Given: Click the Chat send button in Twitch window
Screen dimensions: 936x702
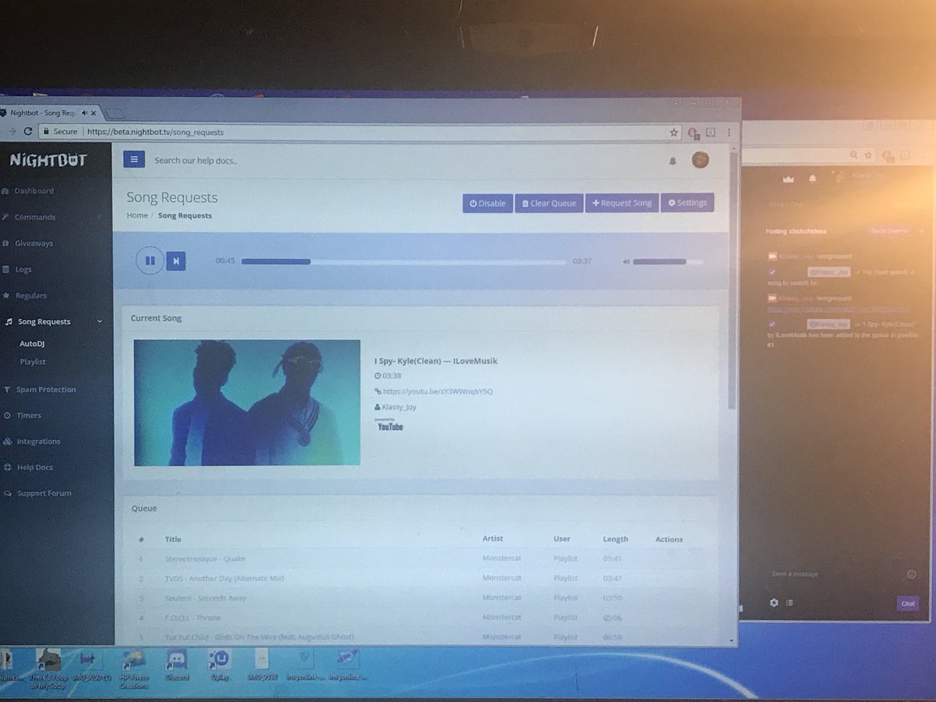Looking at the screenshot, I should click(x=907, y=603).
